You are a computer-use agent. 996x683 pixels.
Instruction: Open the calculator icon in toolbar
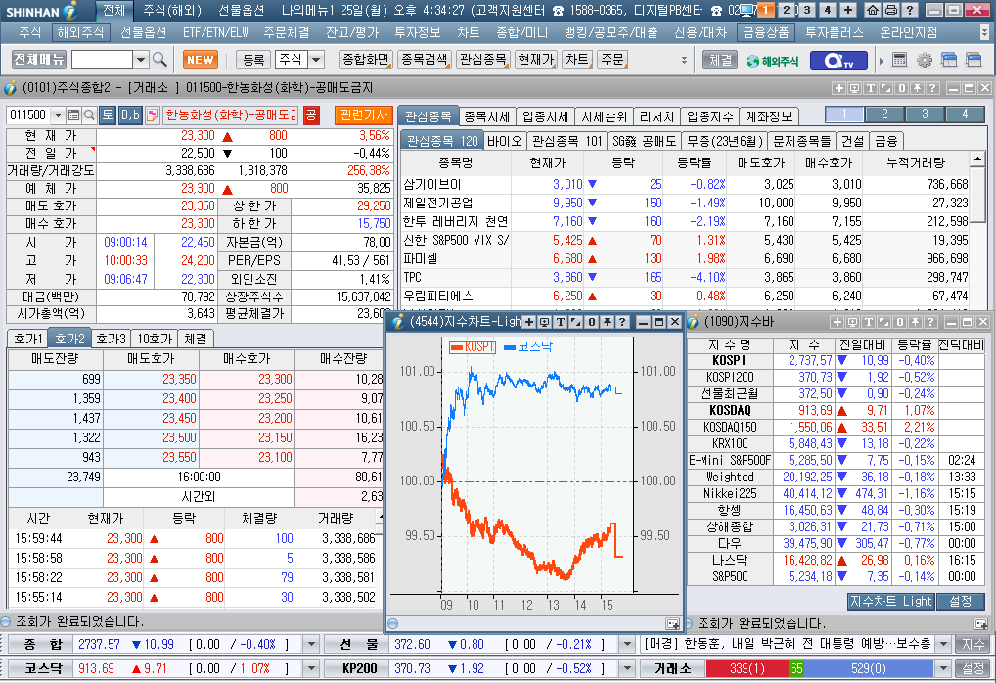pos(899,60)
